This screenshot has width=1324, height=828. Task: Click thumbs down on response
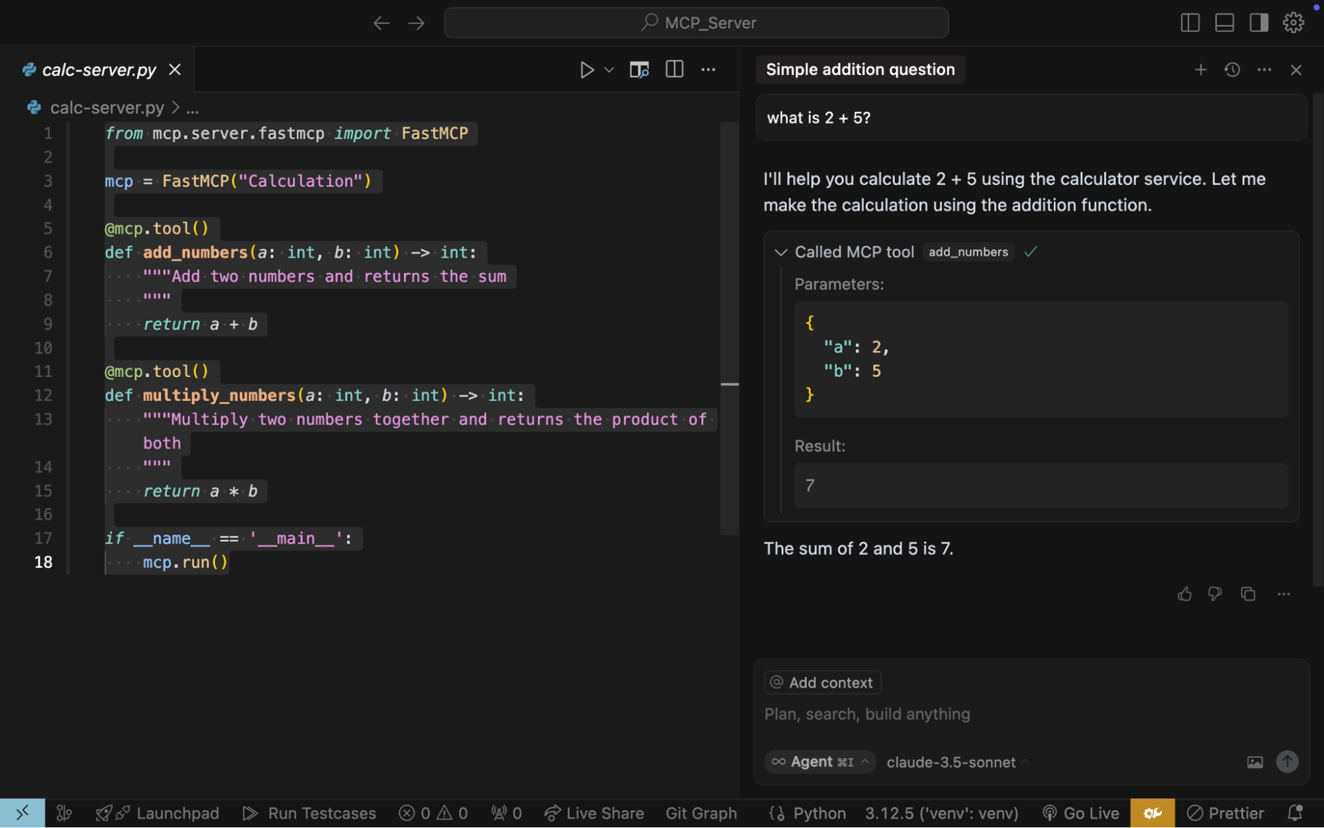coord(1215,594)
